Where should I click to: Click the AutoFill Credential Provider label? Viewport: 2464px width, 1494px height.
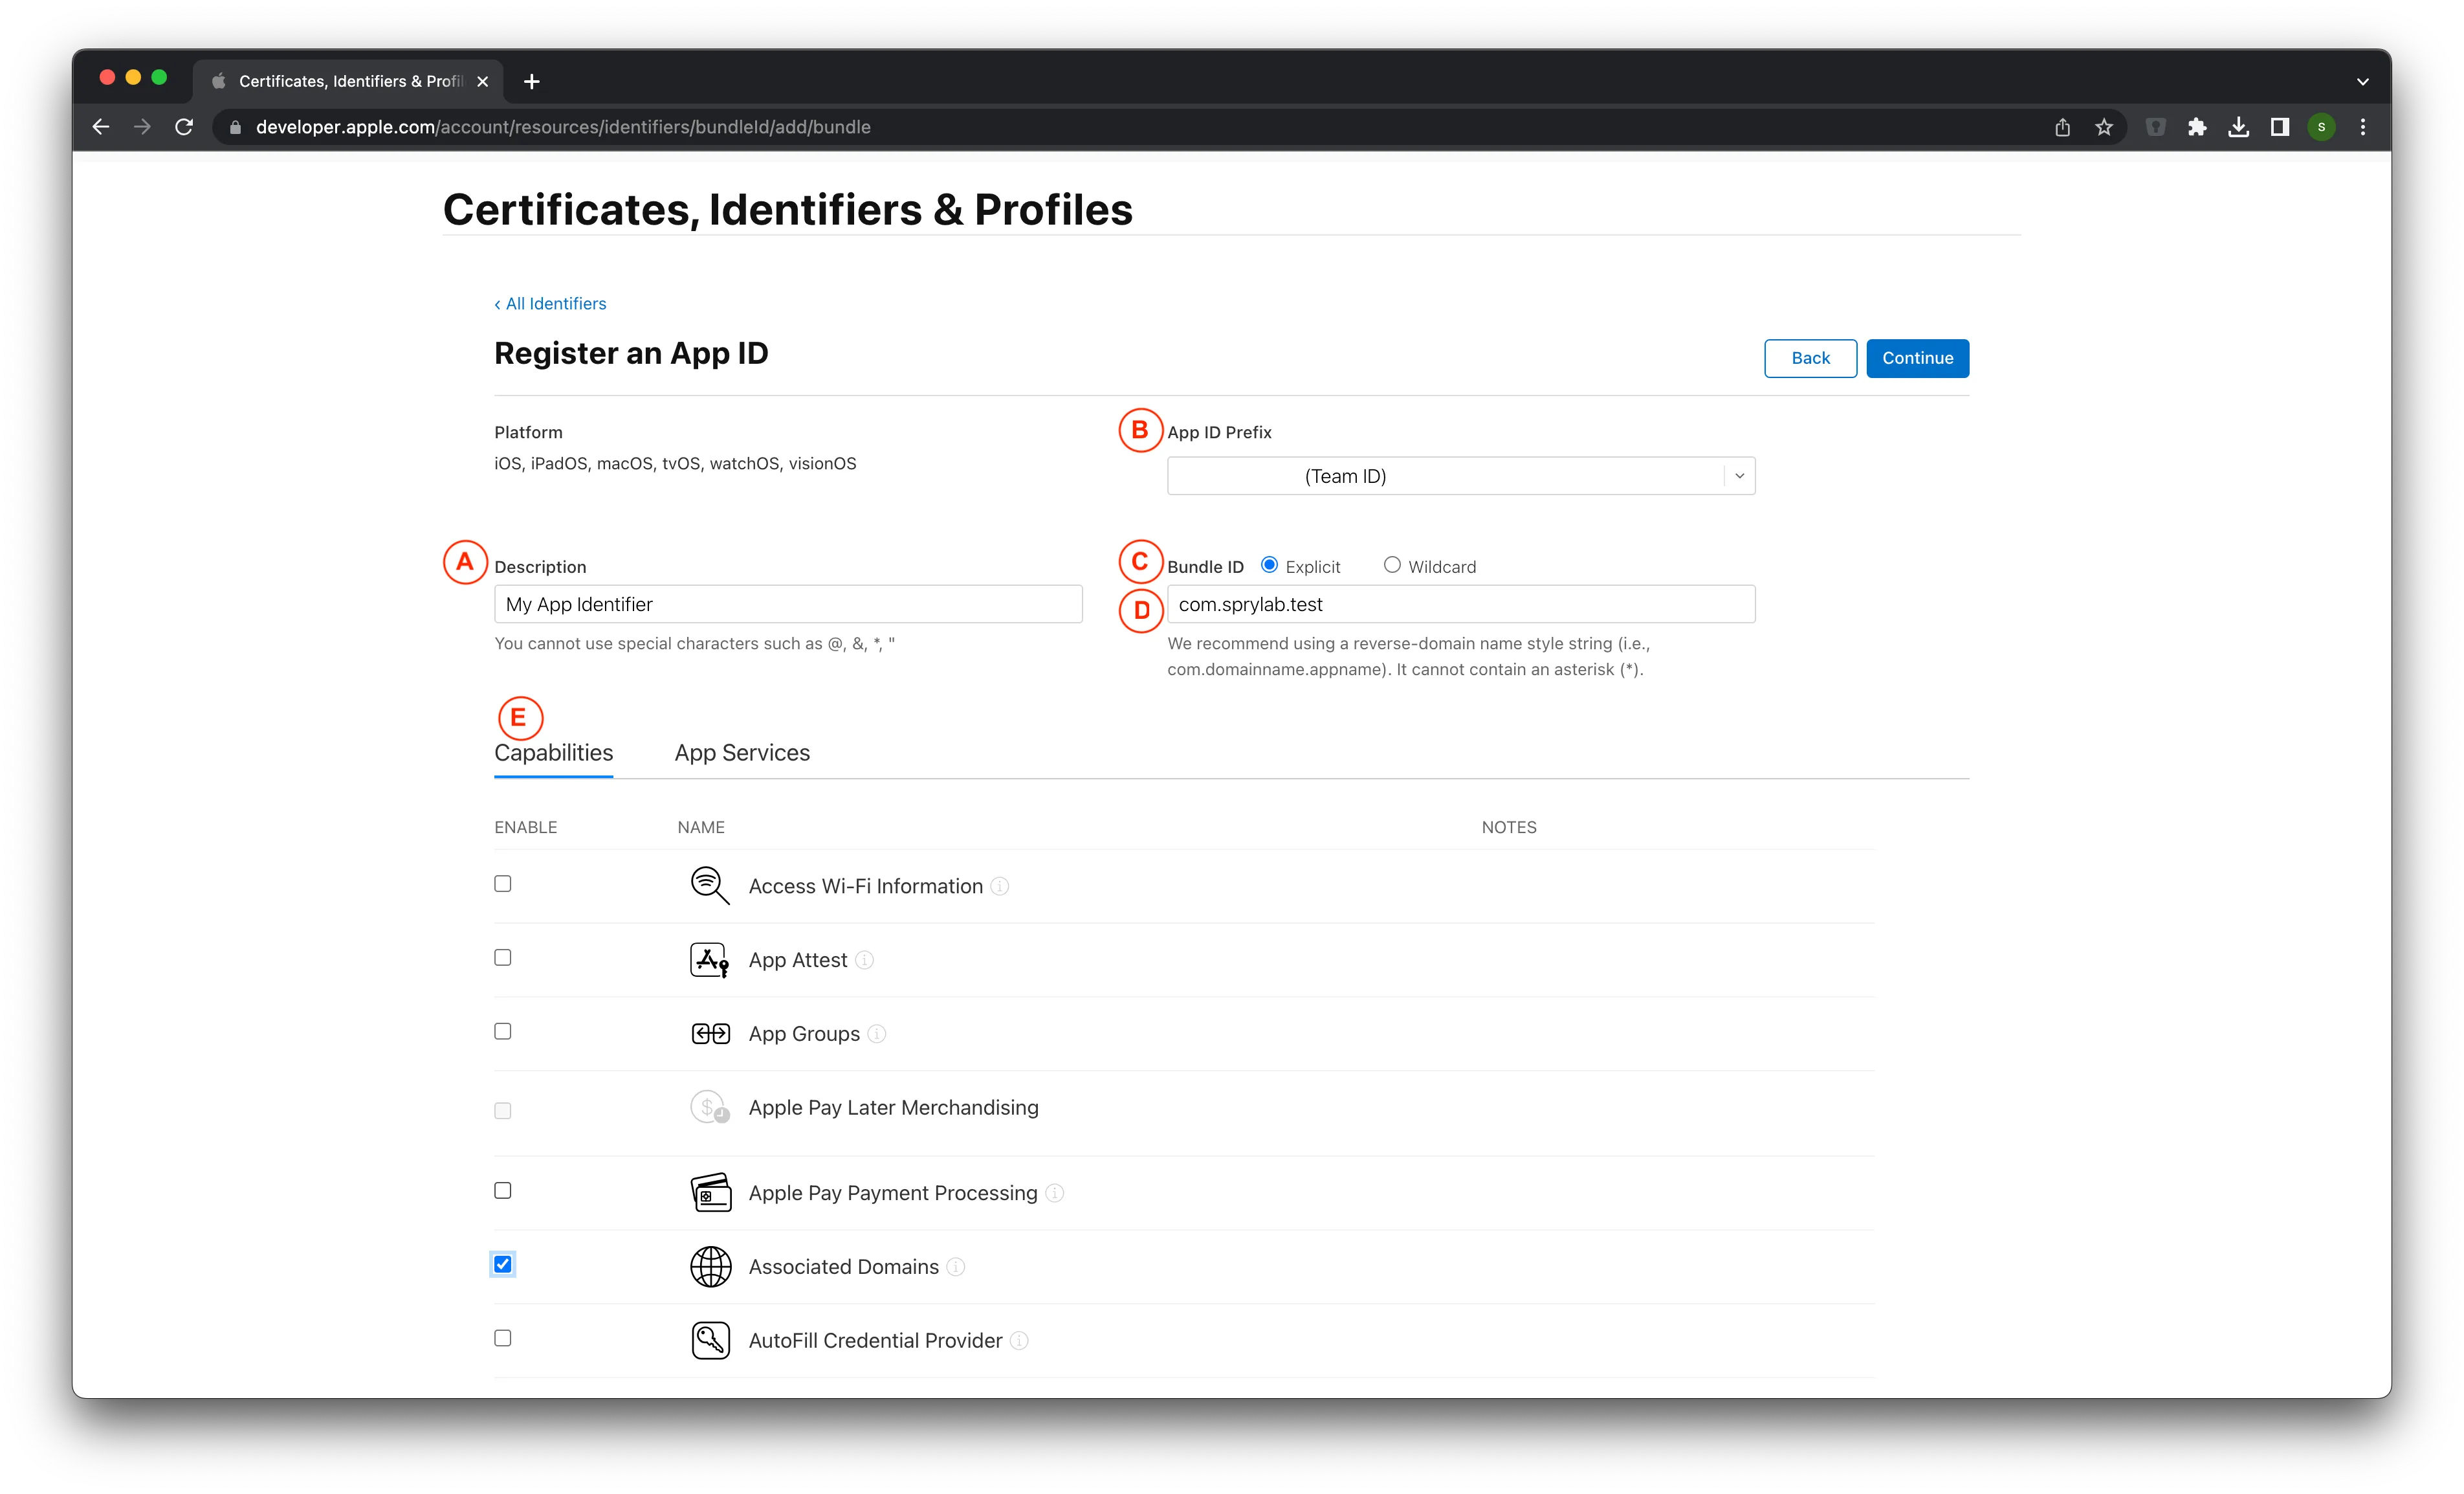(x=875, y=1342)
